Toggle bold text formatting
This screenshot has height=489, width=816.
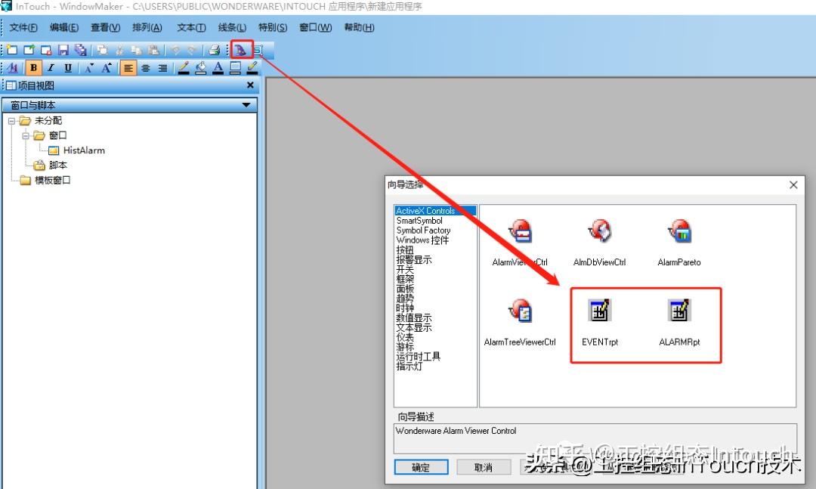pos(32,68)
